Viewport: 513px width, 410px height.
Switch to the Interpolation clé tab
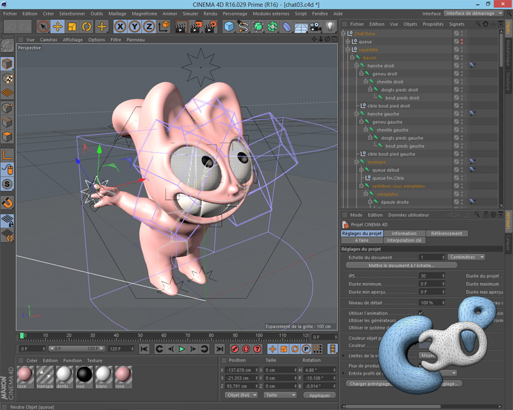point(404,241)
